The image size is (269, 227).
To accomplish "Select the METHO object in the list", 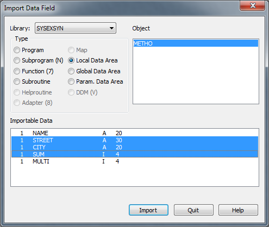I will coord(196,43).
